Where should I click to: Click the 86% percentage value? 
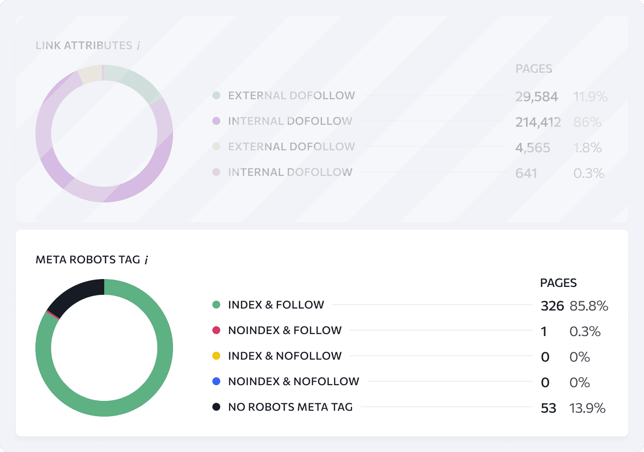click(587, 122)
